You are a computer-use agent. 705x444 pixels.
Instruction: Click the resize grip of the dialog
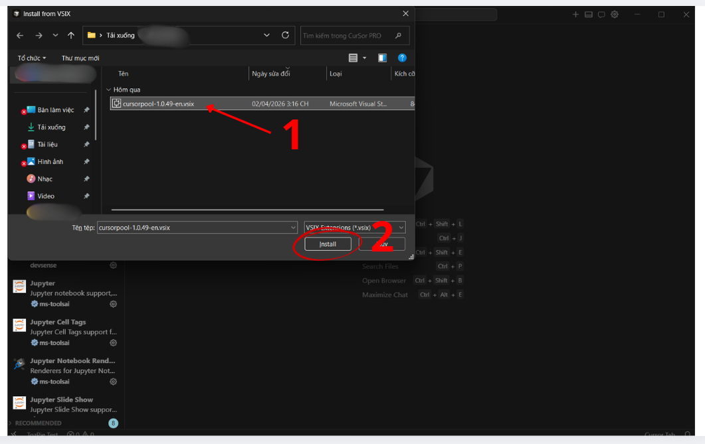point(411,257)
